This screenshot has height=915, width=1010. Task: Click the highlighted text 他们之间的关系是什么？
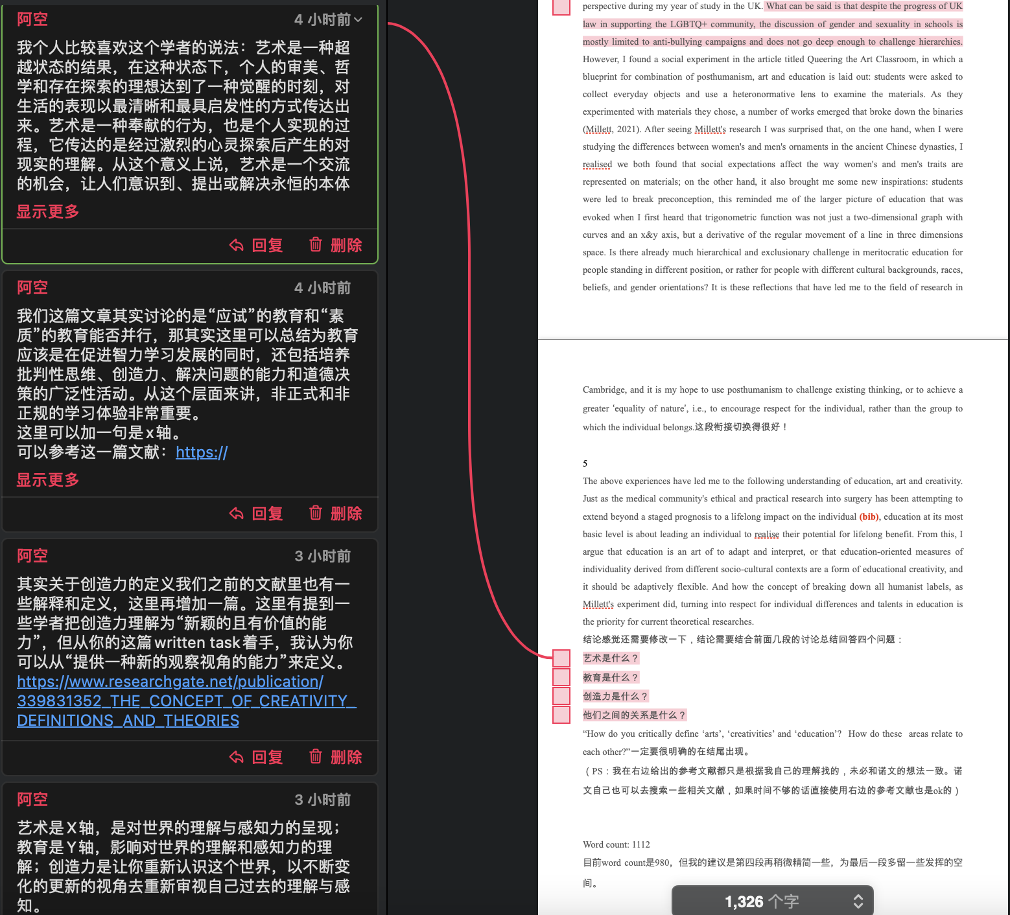tap(635, 715)
